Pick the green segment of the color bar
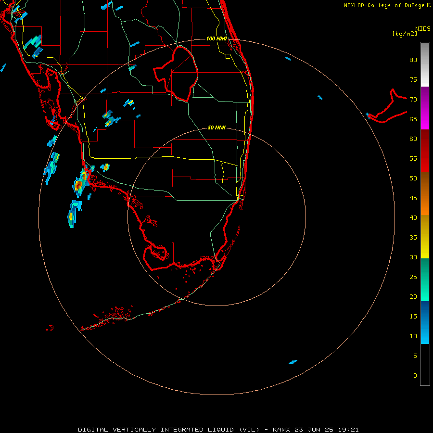This screenshot has width=433, height=433. 425,280
